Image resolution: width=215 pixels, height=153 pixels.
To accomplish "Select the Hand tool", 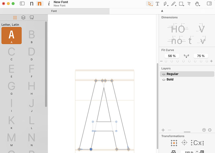I will tap(197, 4).
